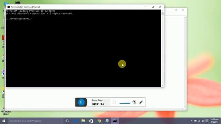
Task: Pause the screen recording
Action: tap(81, 102)
